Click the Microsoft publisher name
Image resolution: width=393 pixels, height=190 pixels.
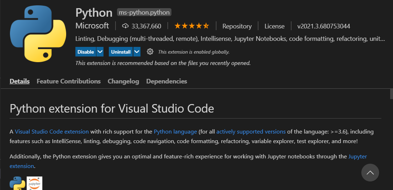click(x=92, y=26)
